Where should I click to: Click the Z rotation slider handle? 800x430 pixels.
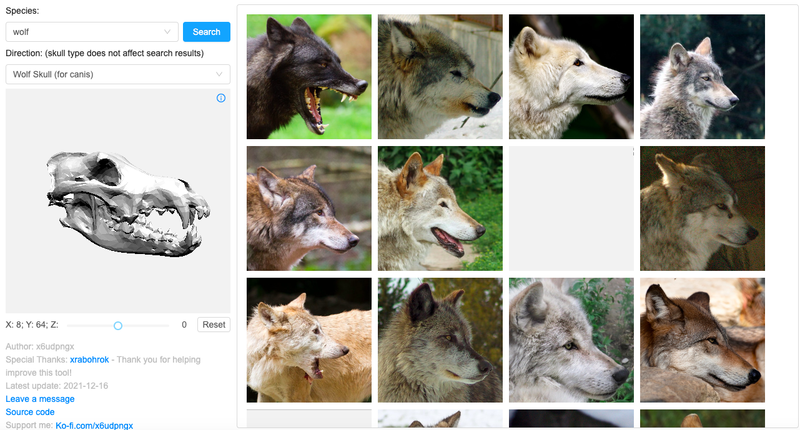(x=117, y=325)
